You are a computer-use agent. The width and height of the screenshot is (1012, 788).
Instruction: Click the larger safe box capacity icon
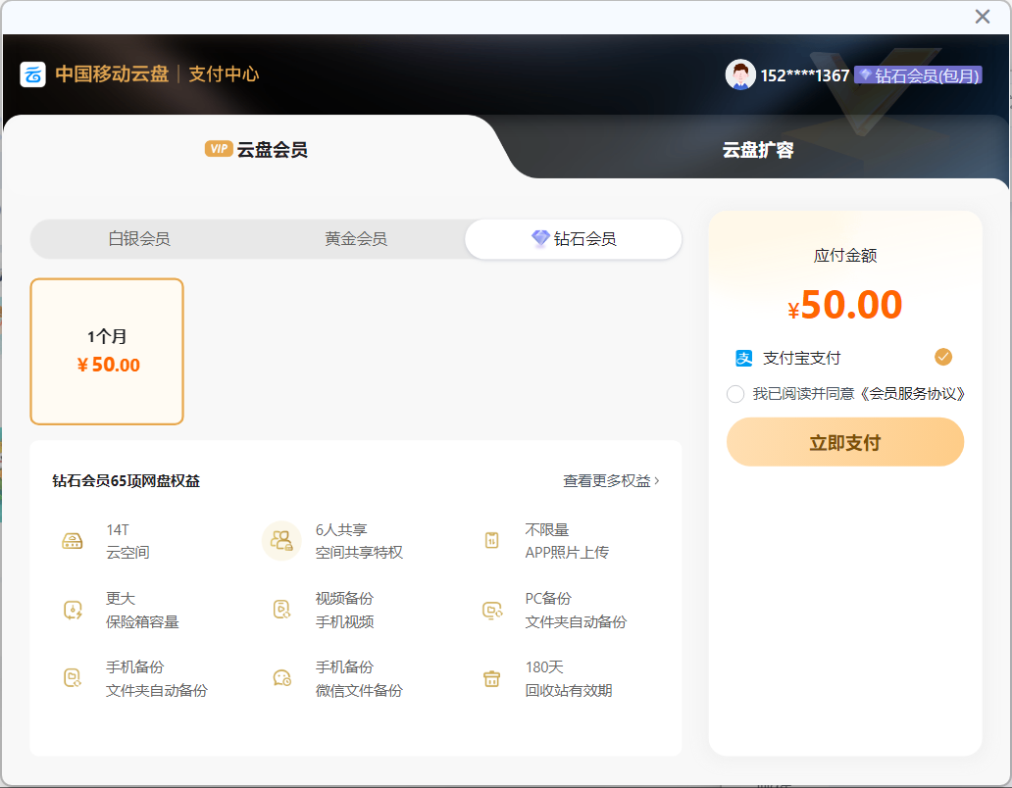73,610
